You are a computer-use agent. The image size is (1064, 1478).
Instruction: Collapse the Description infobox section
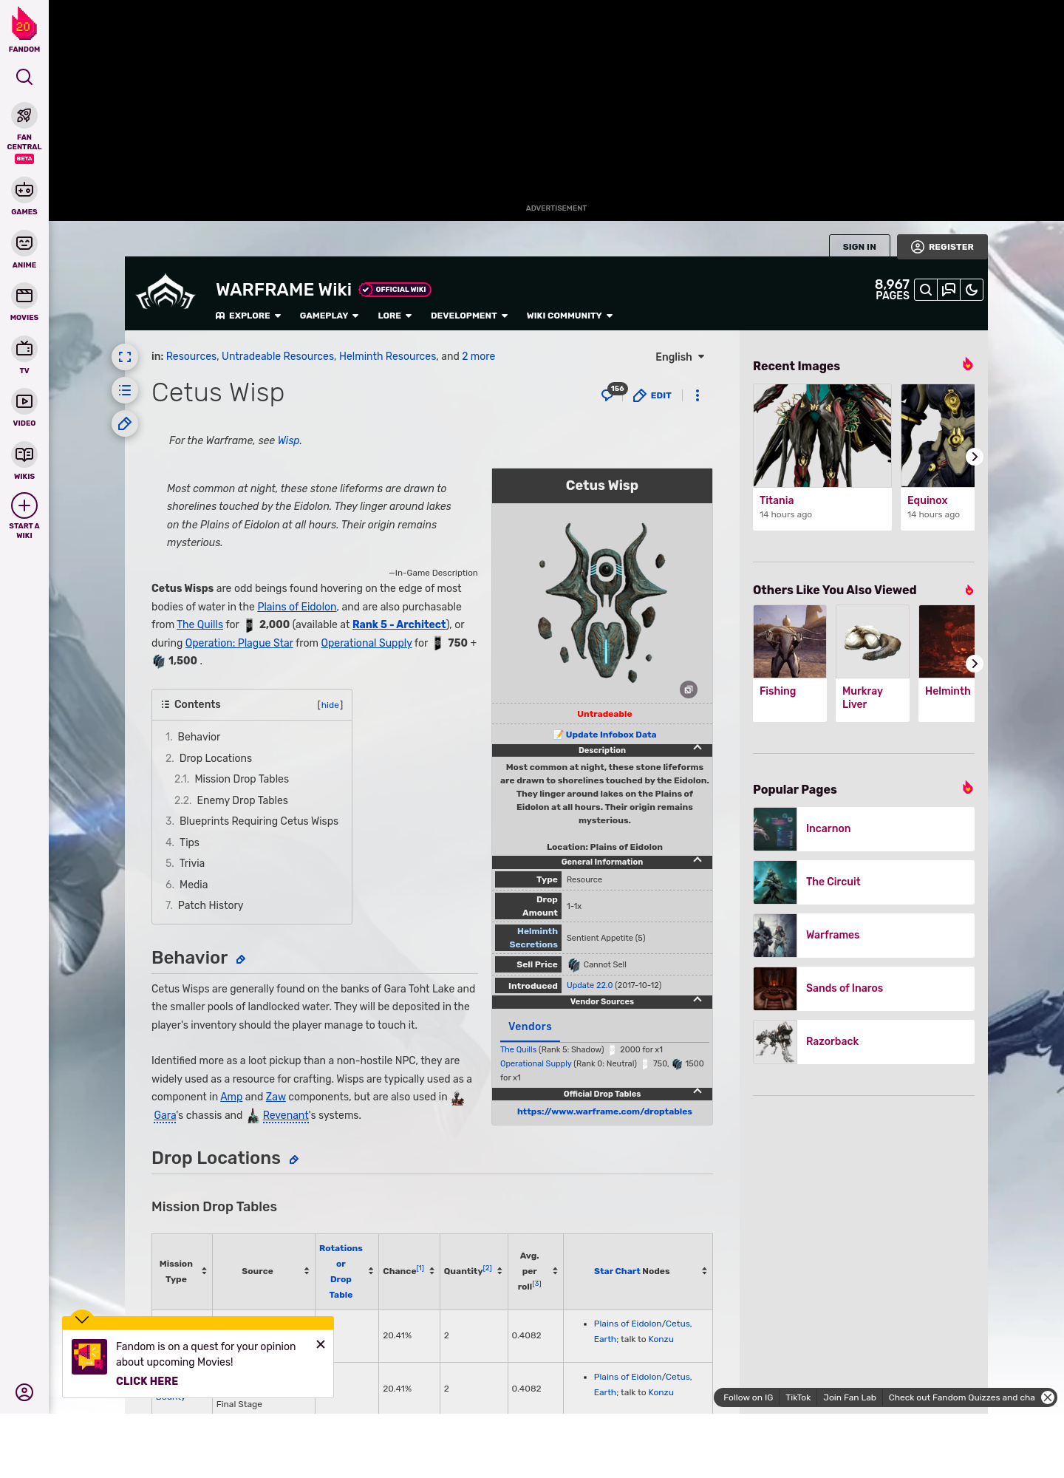698,748
